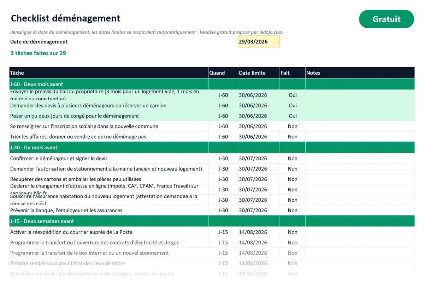
Task: Click the green Gratuit button
Action: [x=386, y=19]
